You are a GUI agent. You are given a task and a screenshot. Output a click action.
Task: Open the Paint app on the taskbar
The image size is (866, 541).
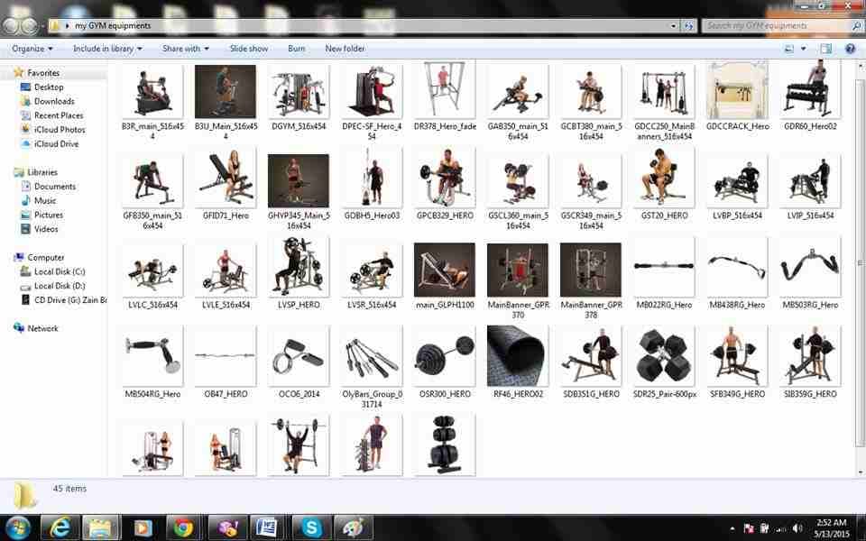coord(354,528)
